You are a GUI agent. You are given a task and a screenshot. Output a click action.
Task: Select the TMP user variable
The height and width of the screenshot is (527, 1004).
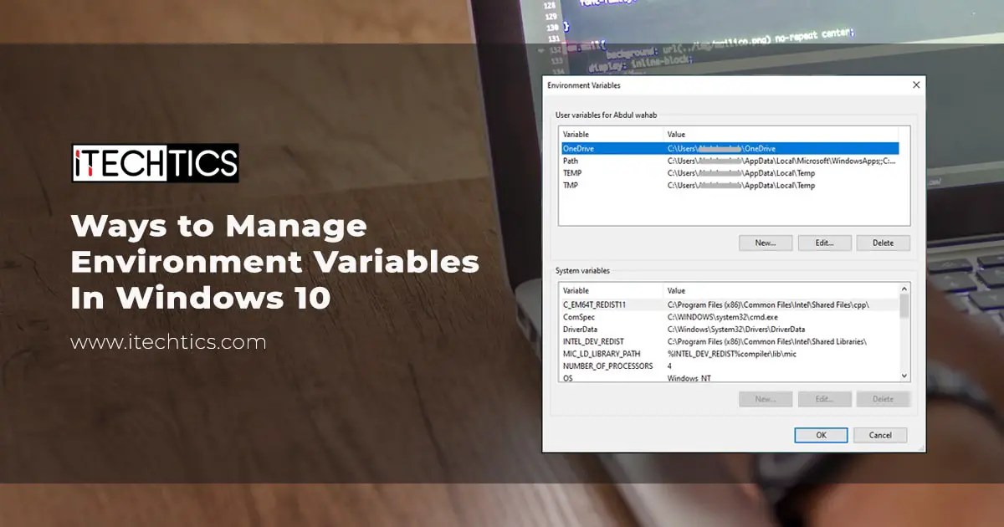point(627,185)
